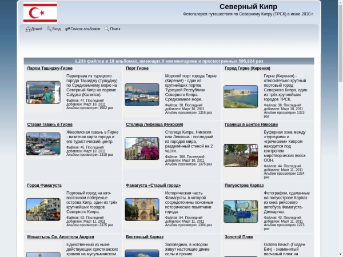
Task: Click the key icon beside Вход
Action: pyautogui.click(x=49, y=29)
